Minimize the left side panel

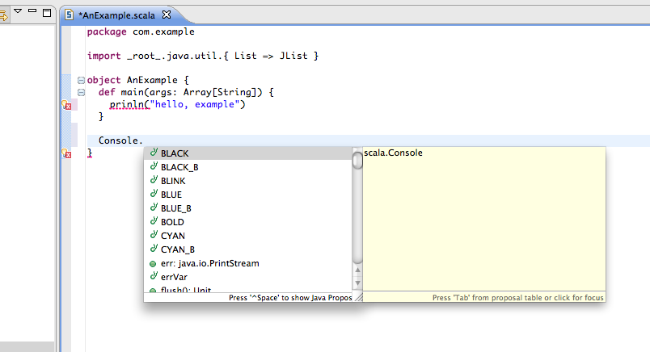click(x=31, y=12)
